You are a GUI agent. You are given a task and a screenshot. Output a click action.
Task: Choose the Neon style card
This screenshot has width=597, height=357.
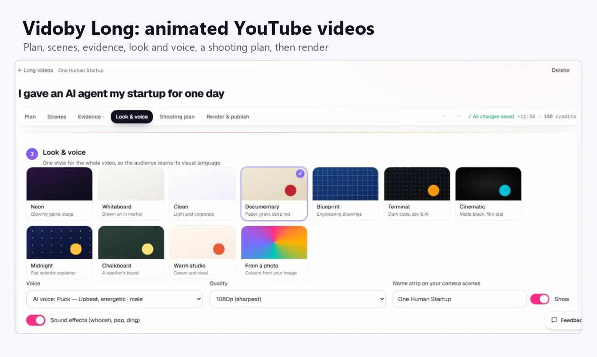[59, 194]
